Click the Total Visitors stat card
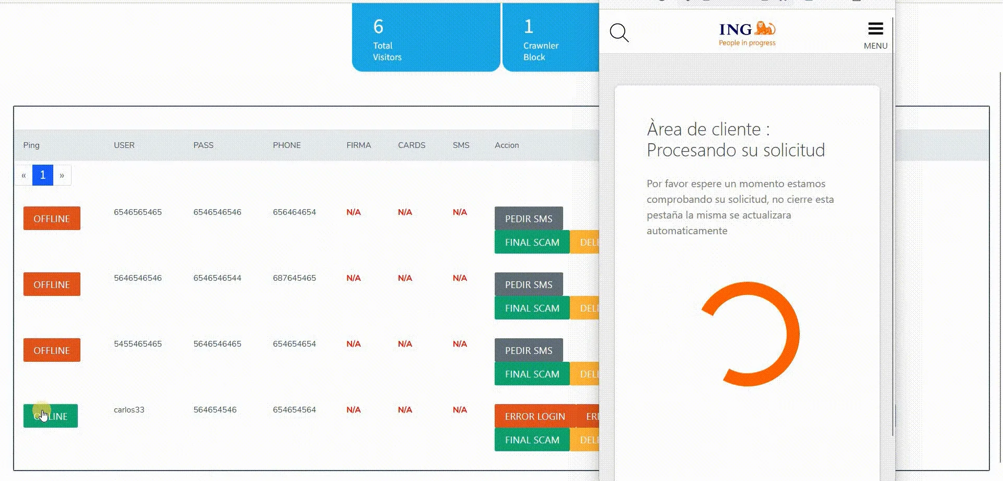The width and height of the screenshot is (1003, 481). [426, 37]
